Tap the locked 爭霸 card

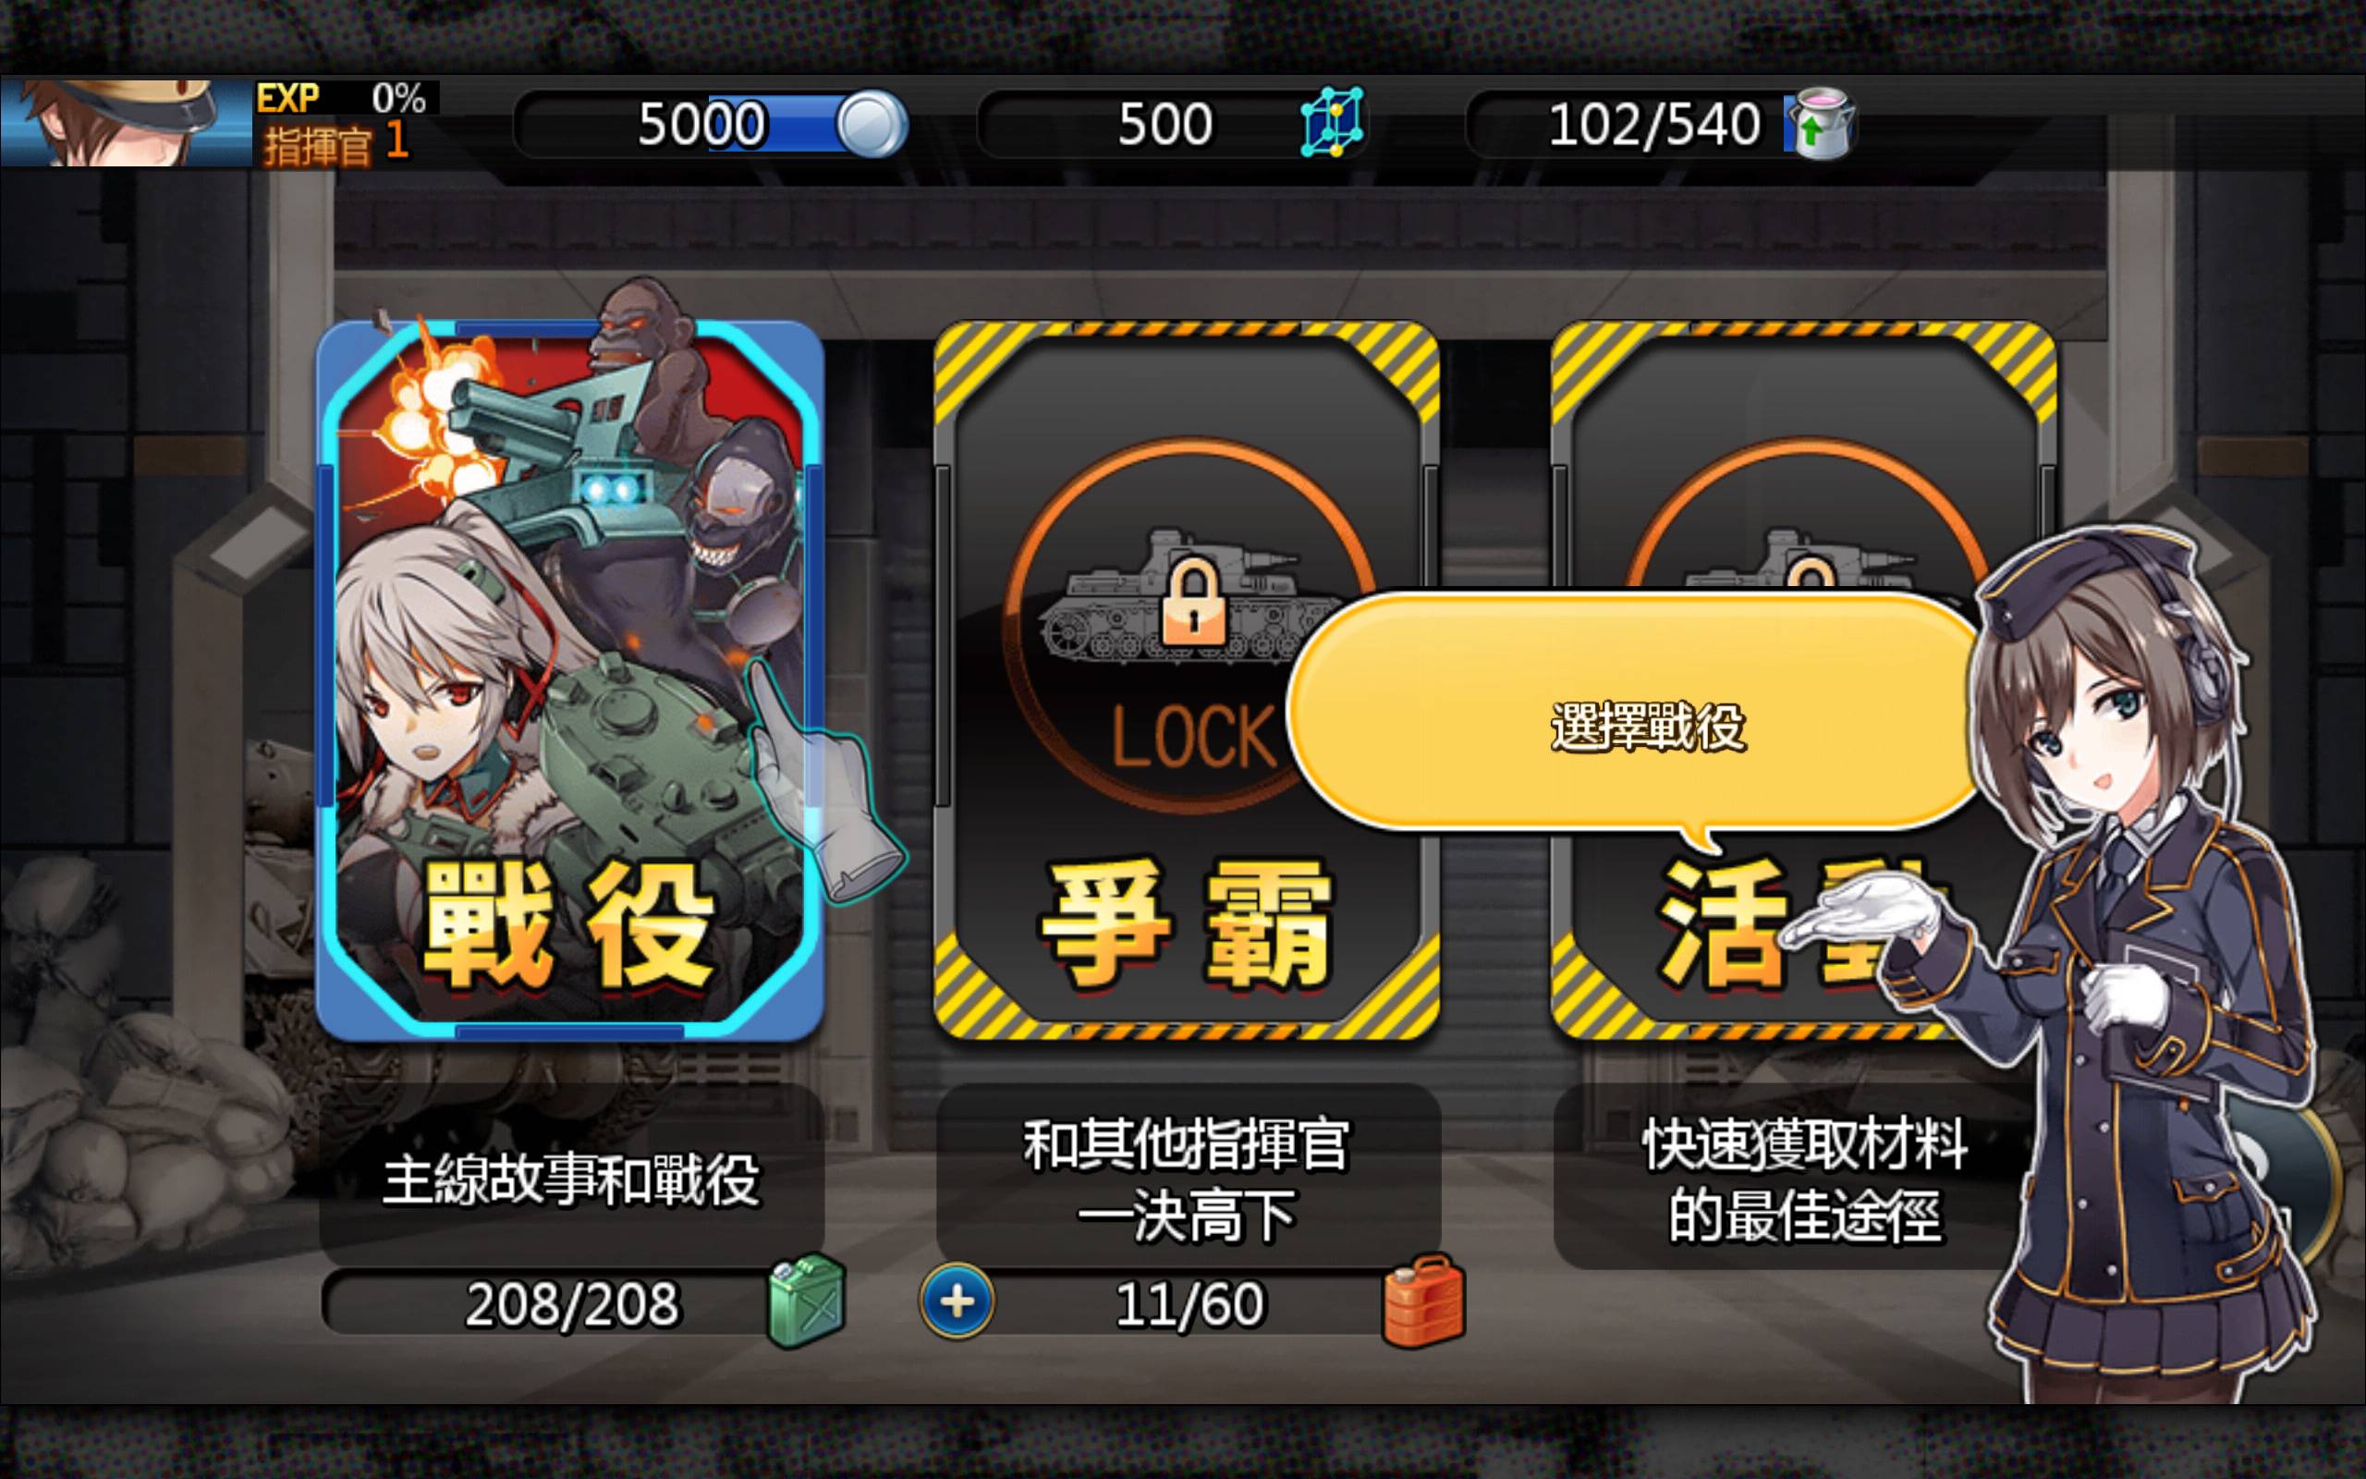pos(1187,679)
